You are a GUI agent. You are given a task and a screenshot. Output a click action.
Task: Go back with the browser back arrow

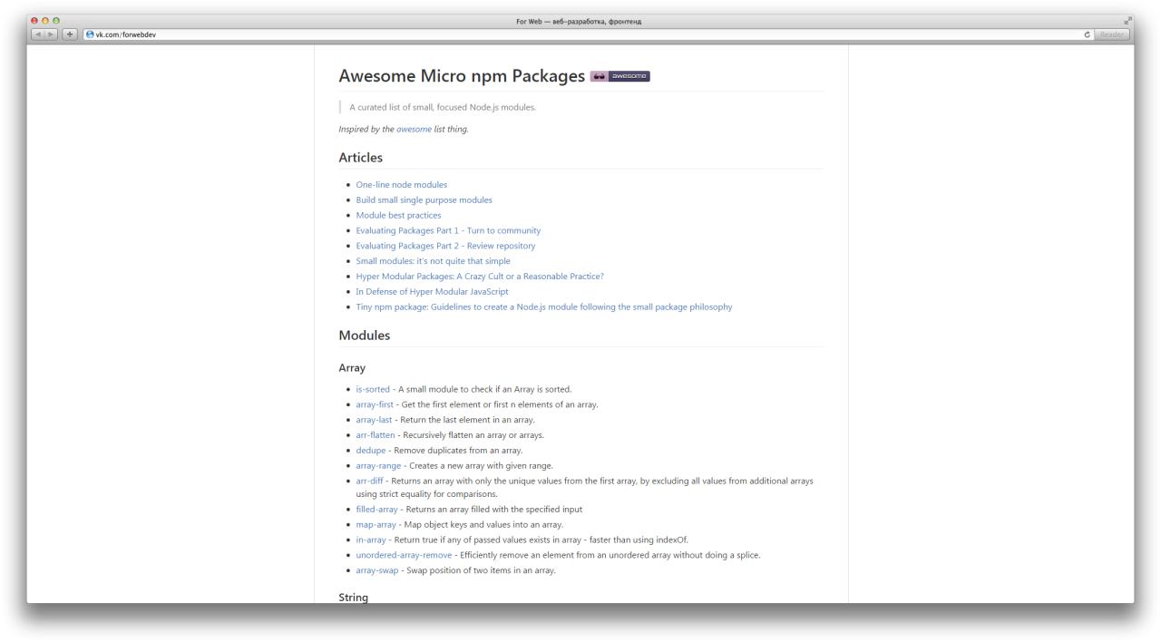(x=37, y=34)
